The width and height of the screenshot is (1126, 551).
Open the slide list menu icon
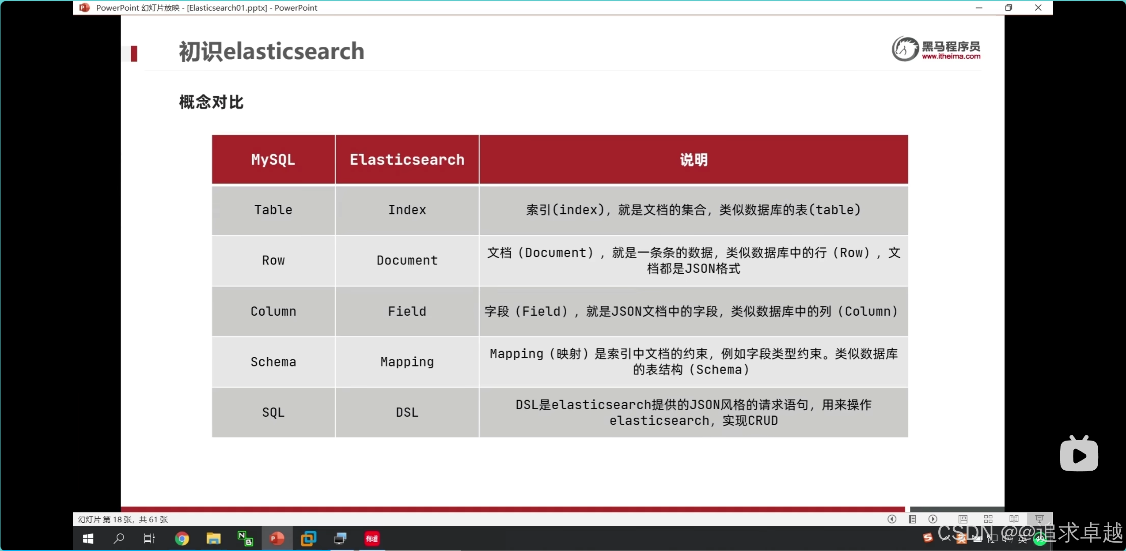(x=912, y=519)
